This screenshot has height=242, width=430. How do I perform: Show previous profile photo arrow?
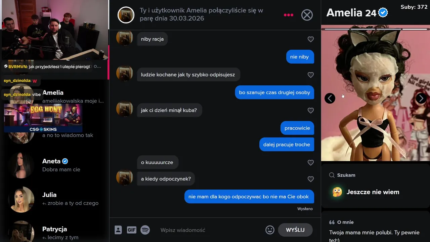330,98
